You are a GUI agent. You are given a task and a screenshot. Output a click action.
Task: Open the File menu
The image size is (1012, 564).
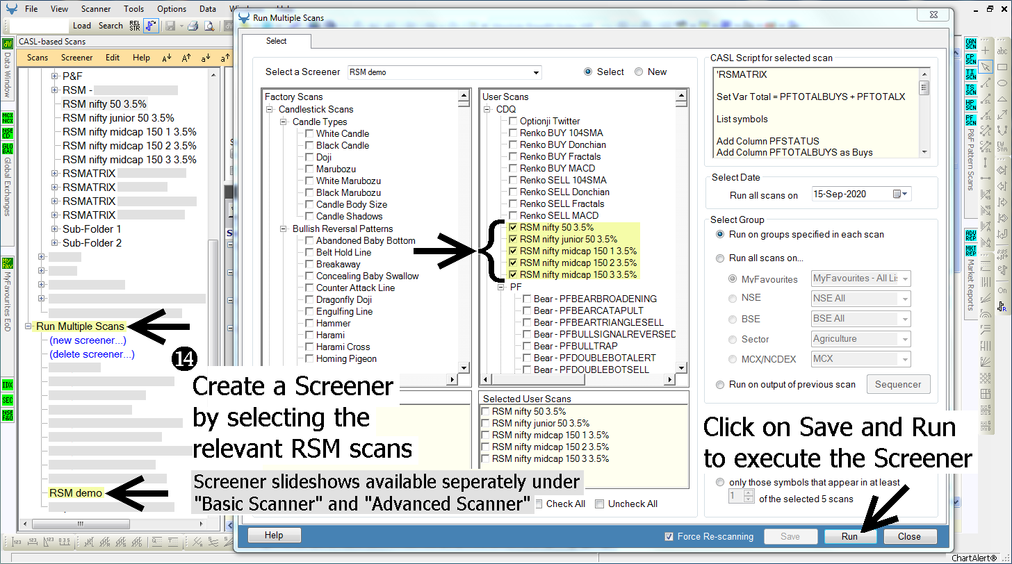click(31, 9)
